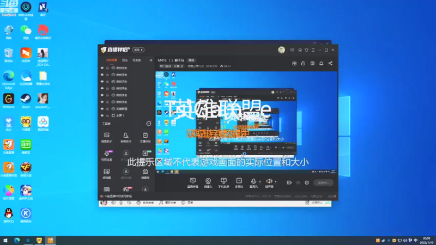Add a 多媒体 media source

click(239, 183)
